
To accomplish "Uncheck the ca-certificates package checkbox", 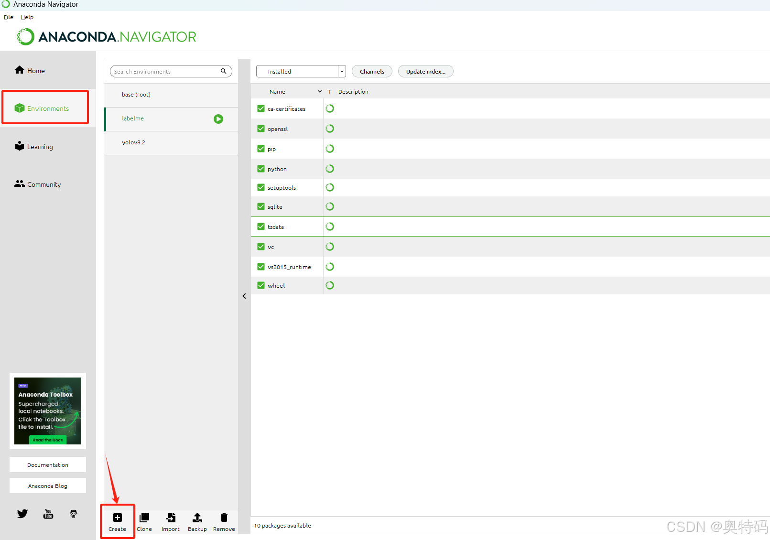I will 261,108.
